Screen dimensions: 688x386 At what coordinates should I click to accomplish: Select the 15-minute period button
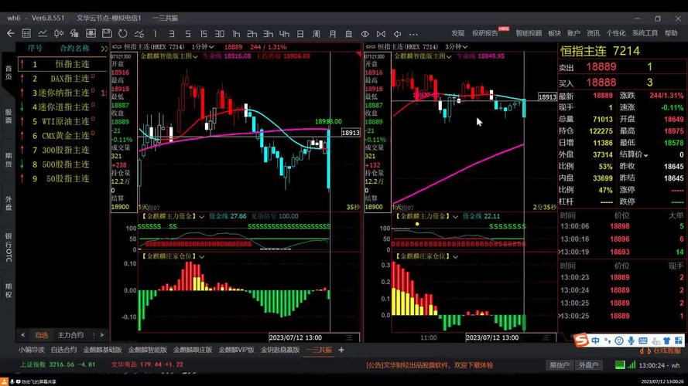coord(204,34)
